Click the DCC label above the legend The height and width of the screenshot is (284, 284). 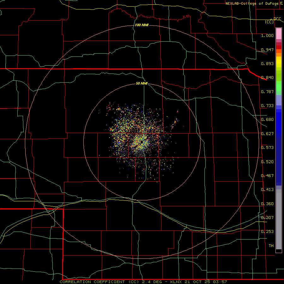(x=277, y=19)
